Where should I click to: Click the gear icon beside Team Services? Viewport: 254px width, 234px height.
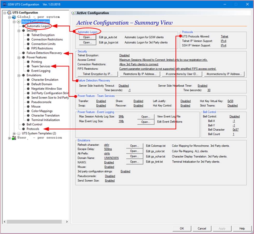click(28, 66)
